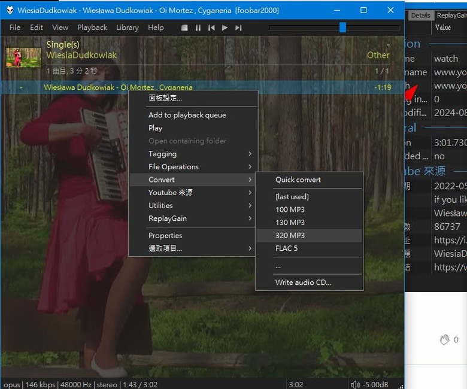Expand the ReplayGain submenu
Viewport: 467px width, 389px height.
(x=193, y=218)
